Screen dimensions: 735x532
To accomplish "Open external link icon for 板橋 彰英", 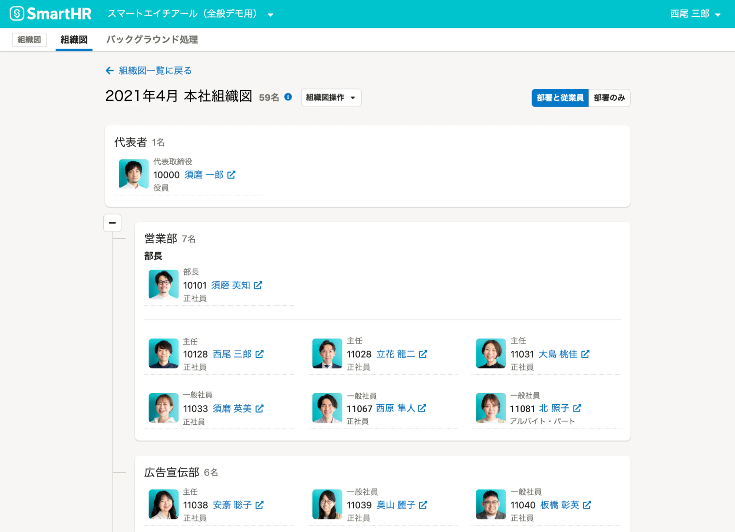I will [587, 505].
